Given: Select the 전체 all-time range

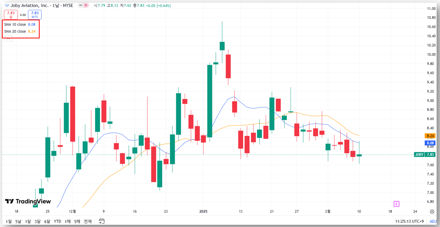Looking at the screenshot, I should click(88, 221).
